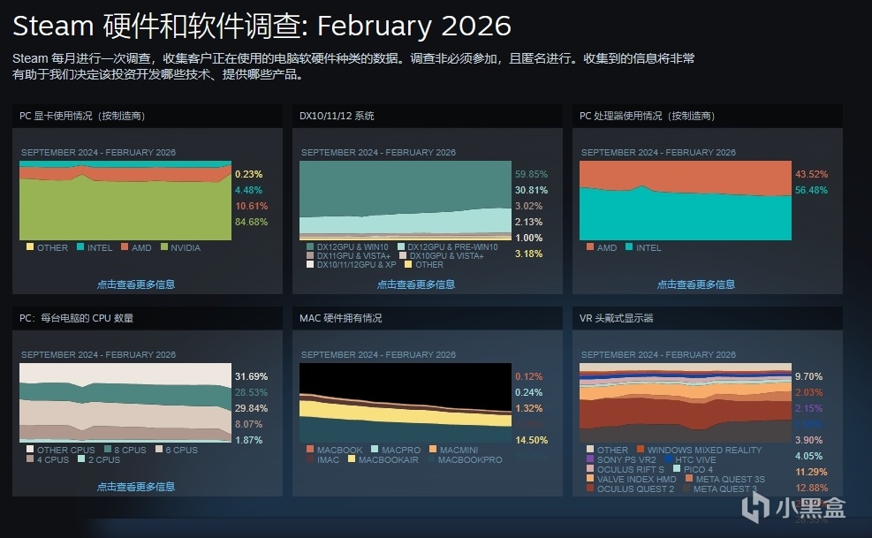Click the 11.29% value in VR chart
The image size is (872, 538).
pos(811,472)
